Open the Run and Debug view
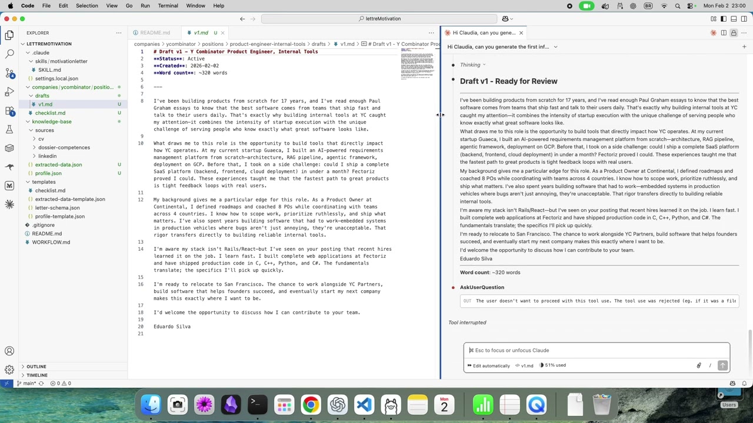Viewport: 753px width, 423px height. click(x=9, y=92)
